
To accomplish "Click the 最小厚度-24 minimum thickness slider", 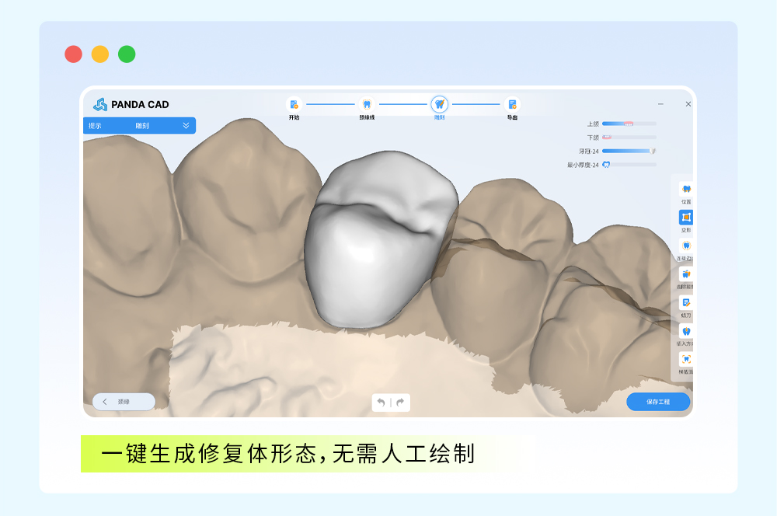I will click(x=629, y=165).
